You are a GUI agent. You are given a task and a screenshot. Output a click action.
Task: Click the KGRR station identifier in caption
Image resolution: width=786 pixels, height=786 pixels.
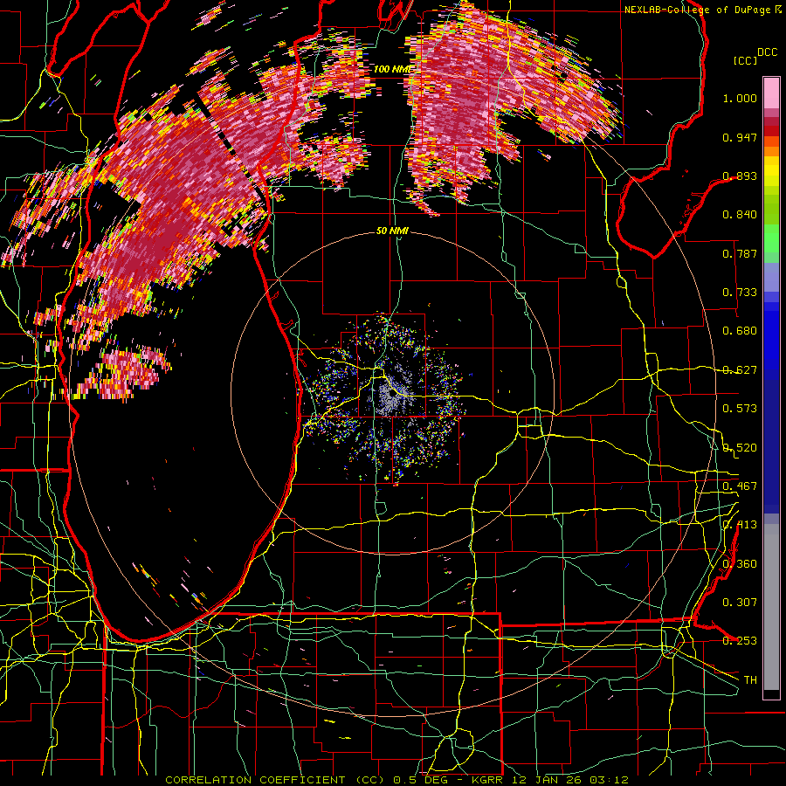tap(487, 780)
